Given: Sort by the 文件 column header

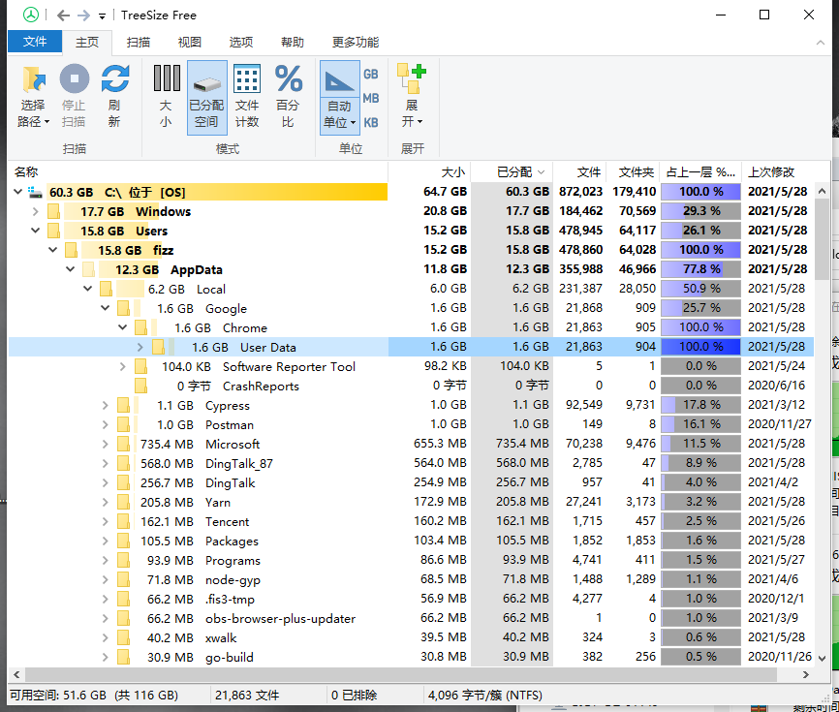Looking at the screenshot, I should tap(580, 172).
